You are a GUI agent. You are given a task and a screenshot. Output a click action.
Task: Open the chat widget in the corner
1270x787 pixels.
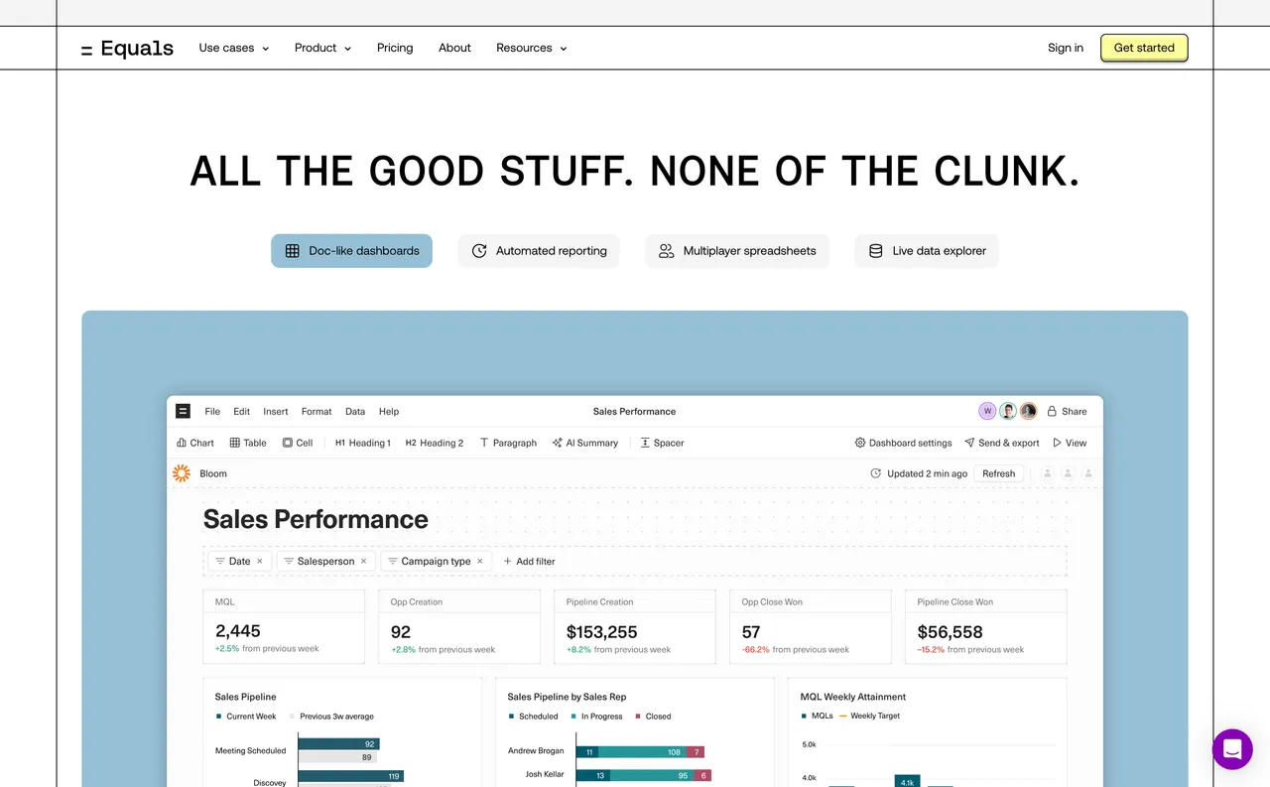pyautogui.click(x=1232, y=749)
